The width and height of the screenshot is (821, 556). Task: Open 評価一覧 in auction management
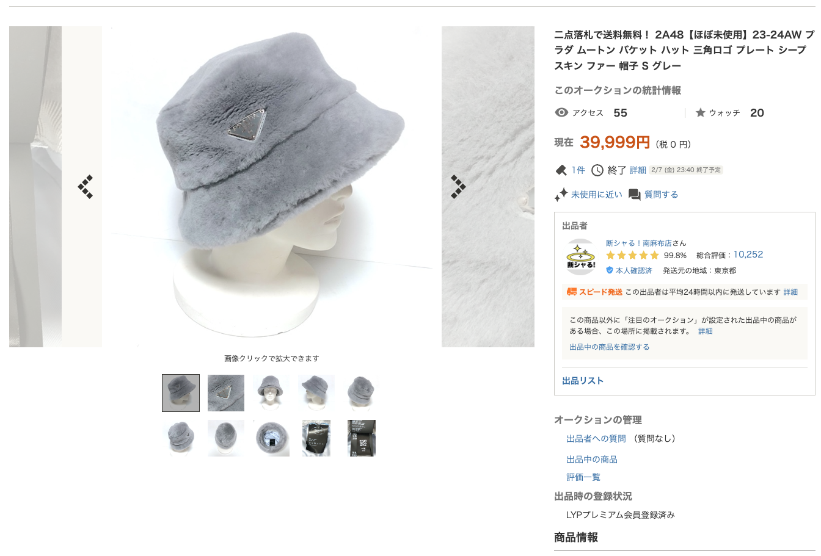(583, 477)
